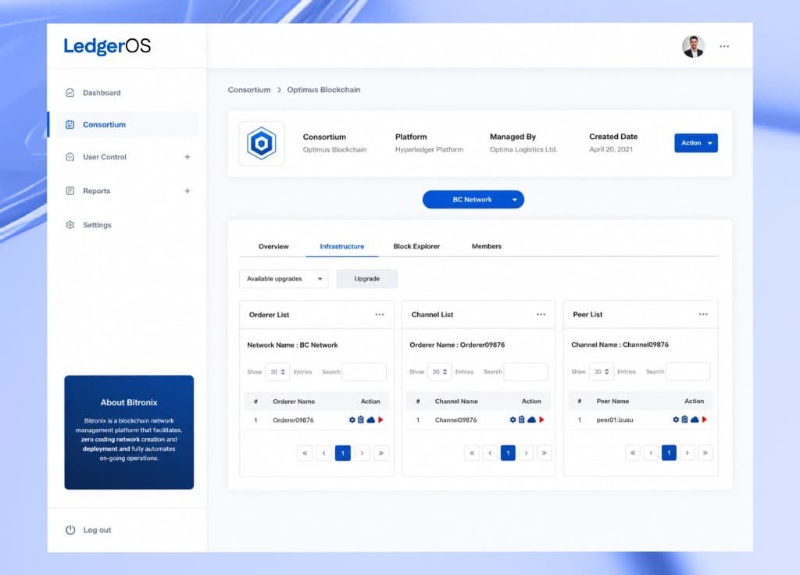Go to next page in Orderer List
The height and width of the screenshot is (575, 800).
362,453
